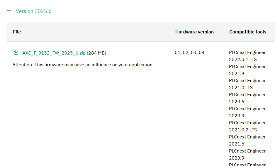Click the firmware Attention note text
The height and width of the screenshot is (166, 275).
pos(82,65)
